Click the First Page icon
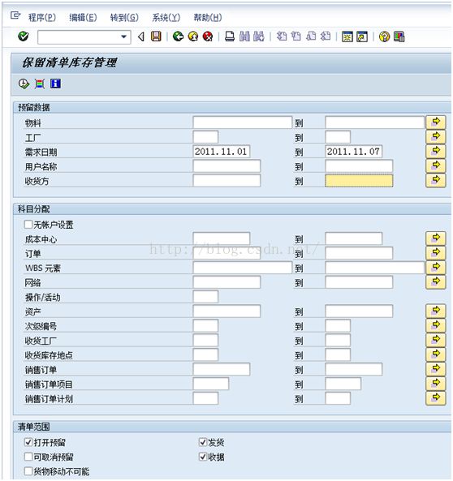The image size is (453, 481). pos(282,37)
